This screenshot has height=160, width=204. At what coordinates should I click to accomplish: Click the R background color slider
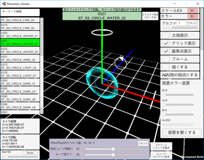178,95
